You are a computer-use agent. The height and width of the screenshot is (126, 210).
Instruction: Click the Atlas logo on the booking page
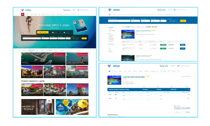click(114, 66)
